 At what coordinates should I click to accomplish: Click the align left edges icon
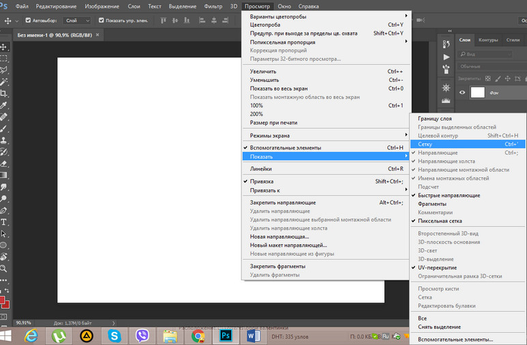click(x=202, y=20)
